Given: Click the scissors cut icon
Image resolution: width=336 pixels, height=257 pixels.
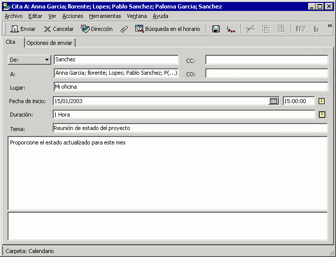Looking at the screenshot, I should 251,29.
